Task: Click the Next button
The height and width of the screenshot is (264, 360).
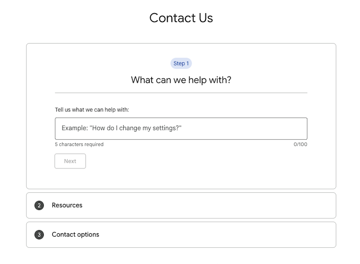Action: pos(70,161)
